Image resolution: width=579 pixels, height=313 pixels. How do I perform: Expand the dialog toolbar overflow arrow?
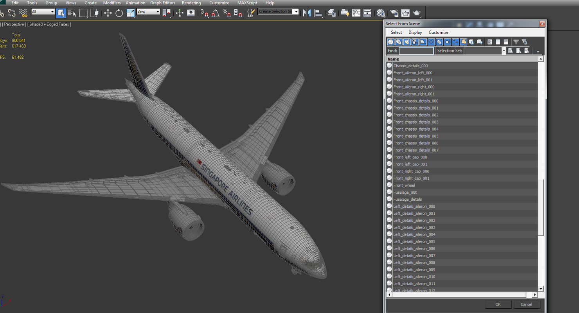click(538, 52)
